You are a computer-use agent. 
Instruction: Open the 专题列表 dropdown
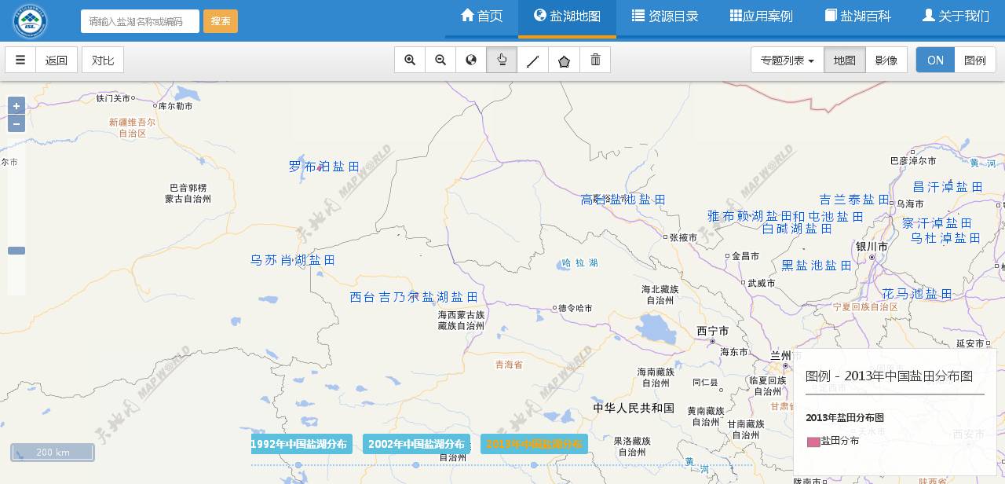coord(786,60)
